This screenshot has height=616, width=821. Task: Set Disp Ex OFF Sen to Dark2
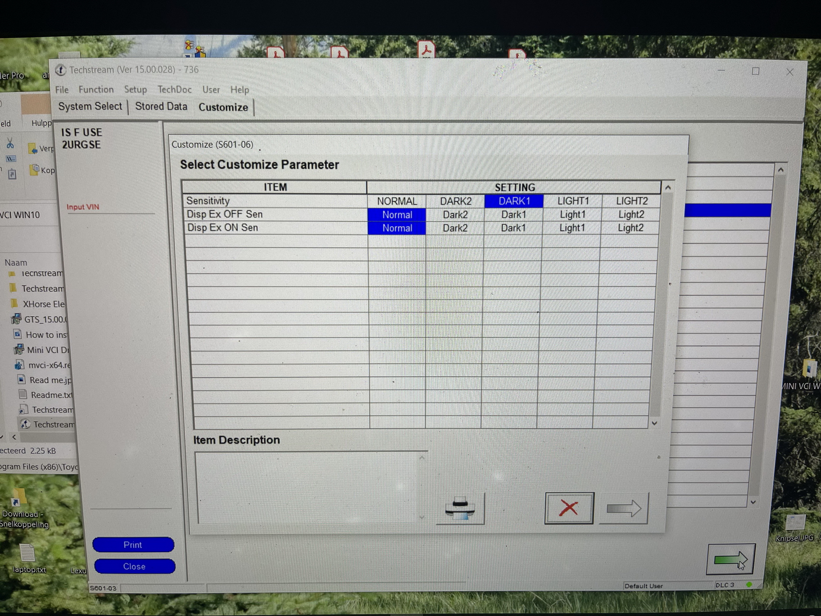[x=455, y=215]
